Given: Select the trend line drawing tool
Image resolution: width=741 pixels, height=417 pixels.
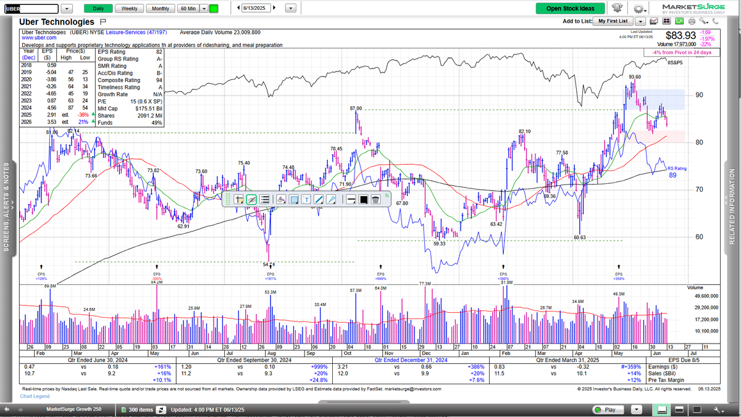Looking at the screenshot, I should pyautogui.click(x=319, y=199).
